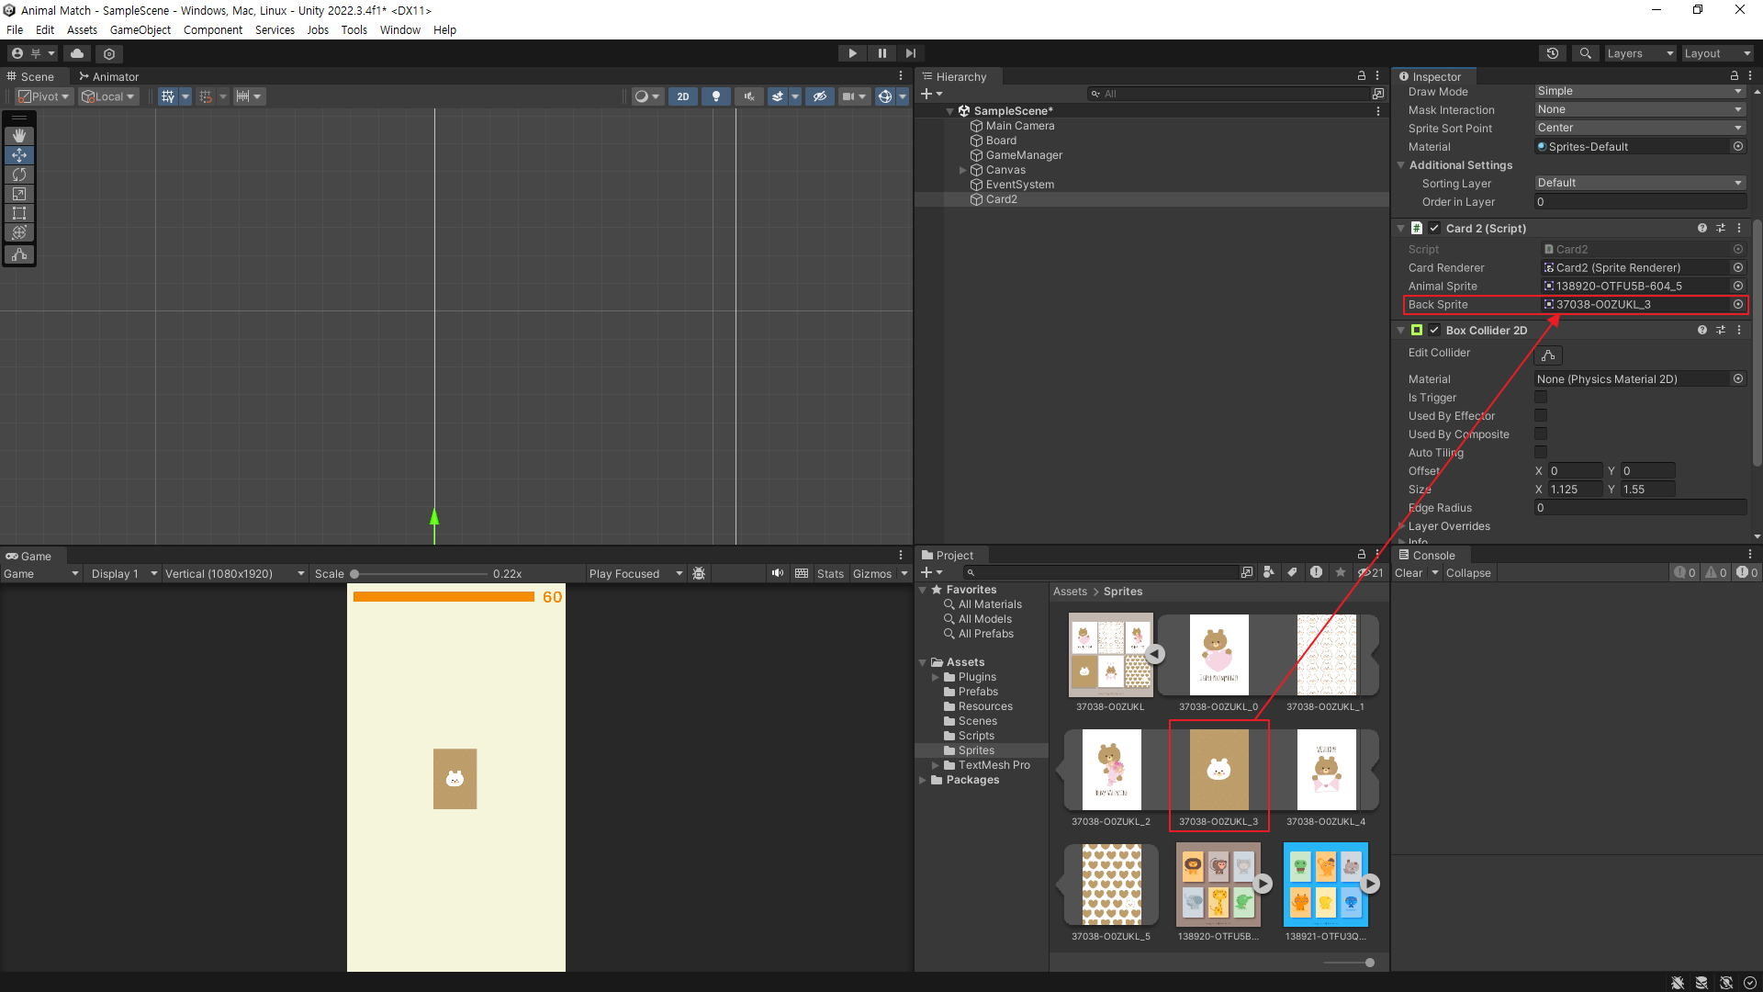Select the Hand tool in Scene toolbar
The width and height of the screenshot is (1763, 992).
pyautogui.click(x=19, y=135)
